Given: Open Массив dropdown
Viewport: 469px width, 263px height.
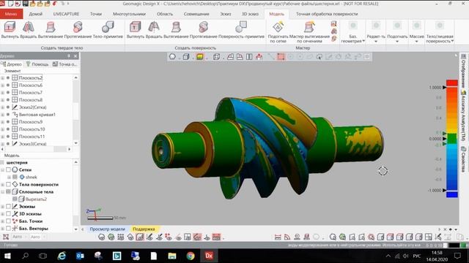Looking at the screenshot, I should tap(417, 32).
